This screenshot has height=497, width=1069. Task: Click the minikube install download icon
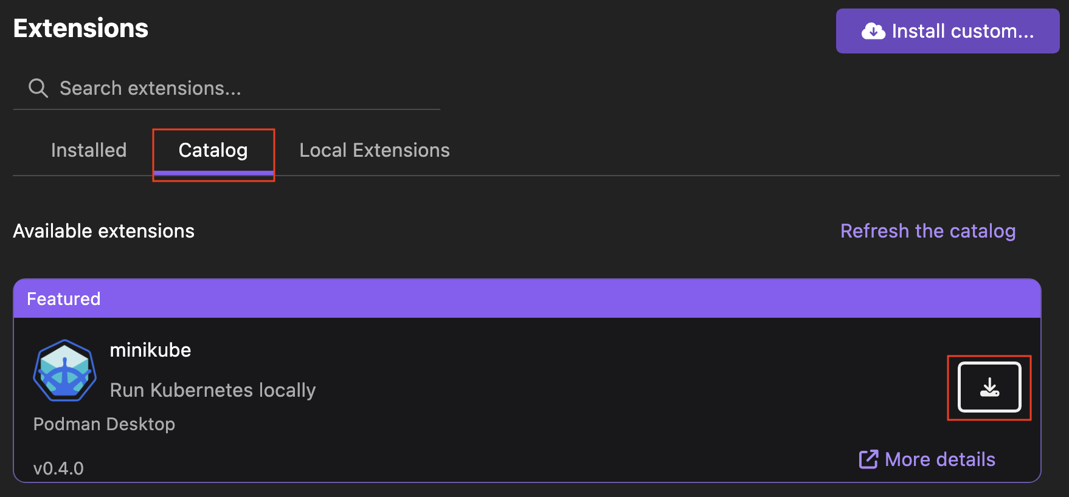tap(989, 387)
